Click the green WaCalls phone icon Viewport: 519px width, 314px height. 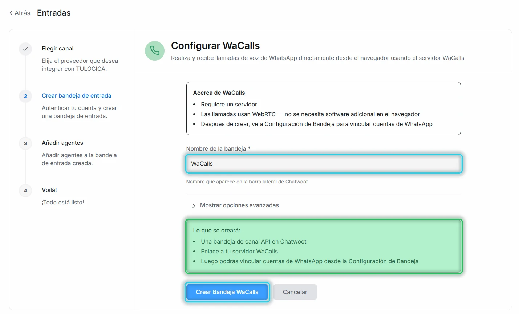[x=155, y=50]
